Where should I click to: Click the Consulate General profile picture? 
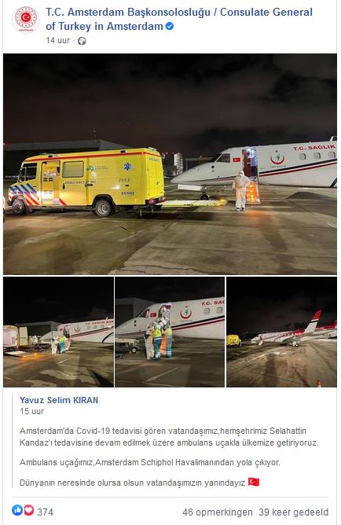point(26,20)
